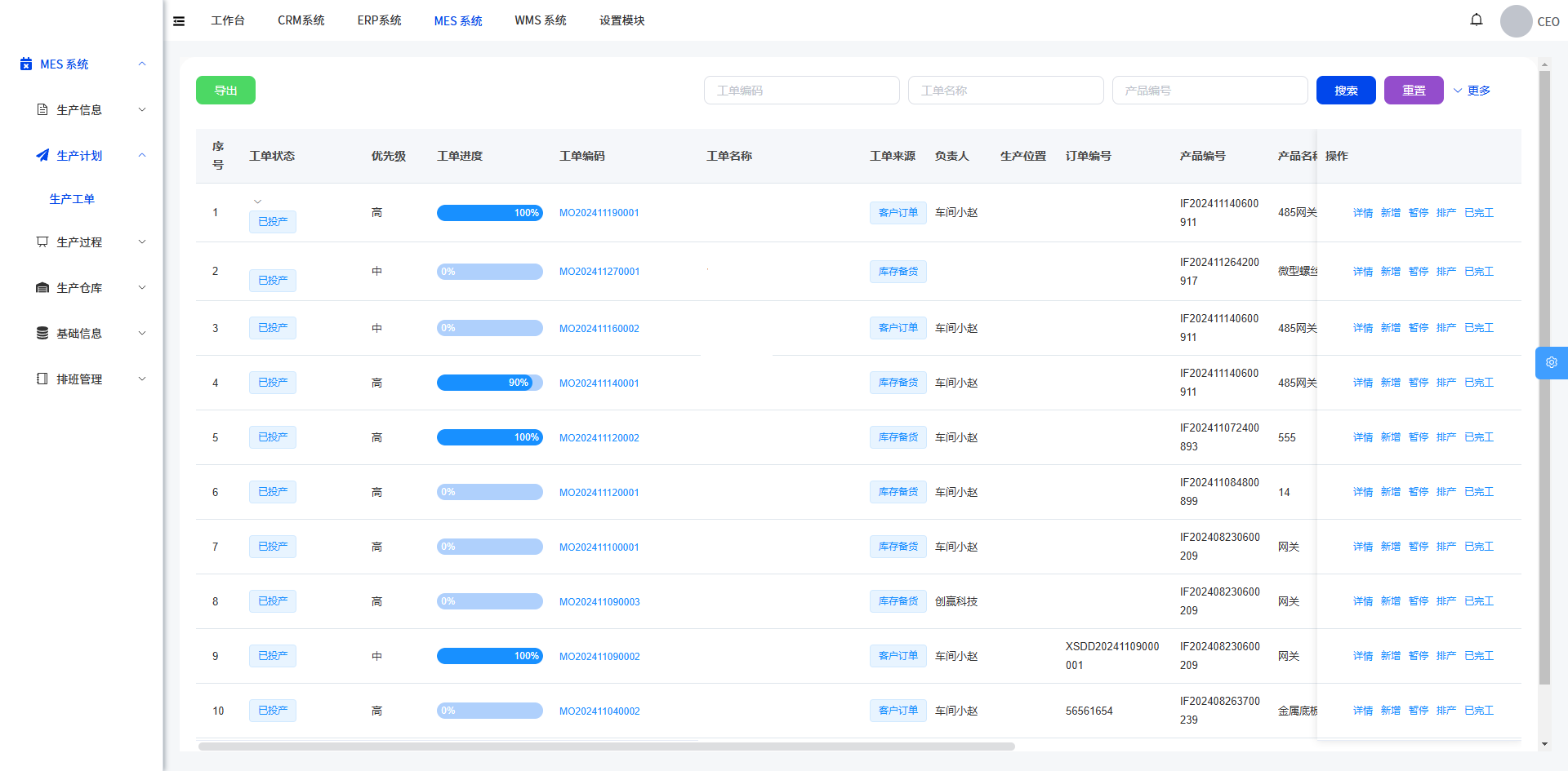Click the hamburger menu collapse icon
Viewport: 1568px width, 771px height.
coord(179,21)
